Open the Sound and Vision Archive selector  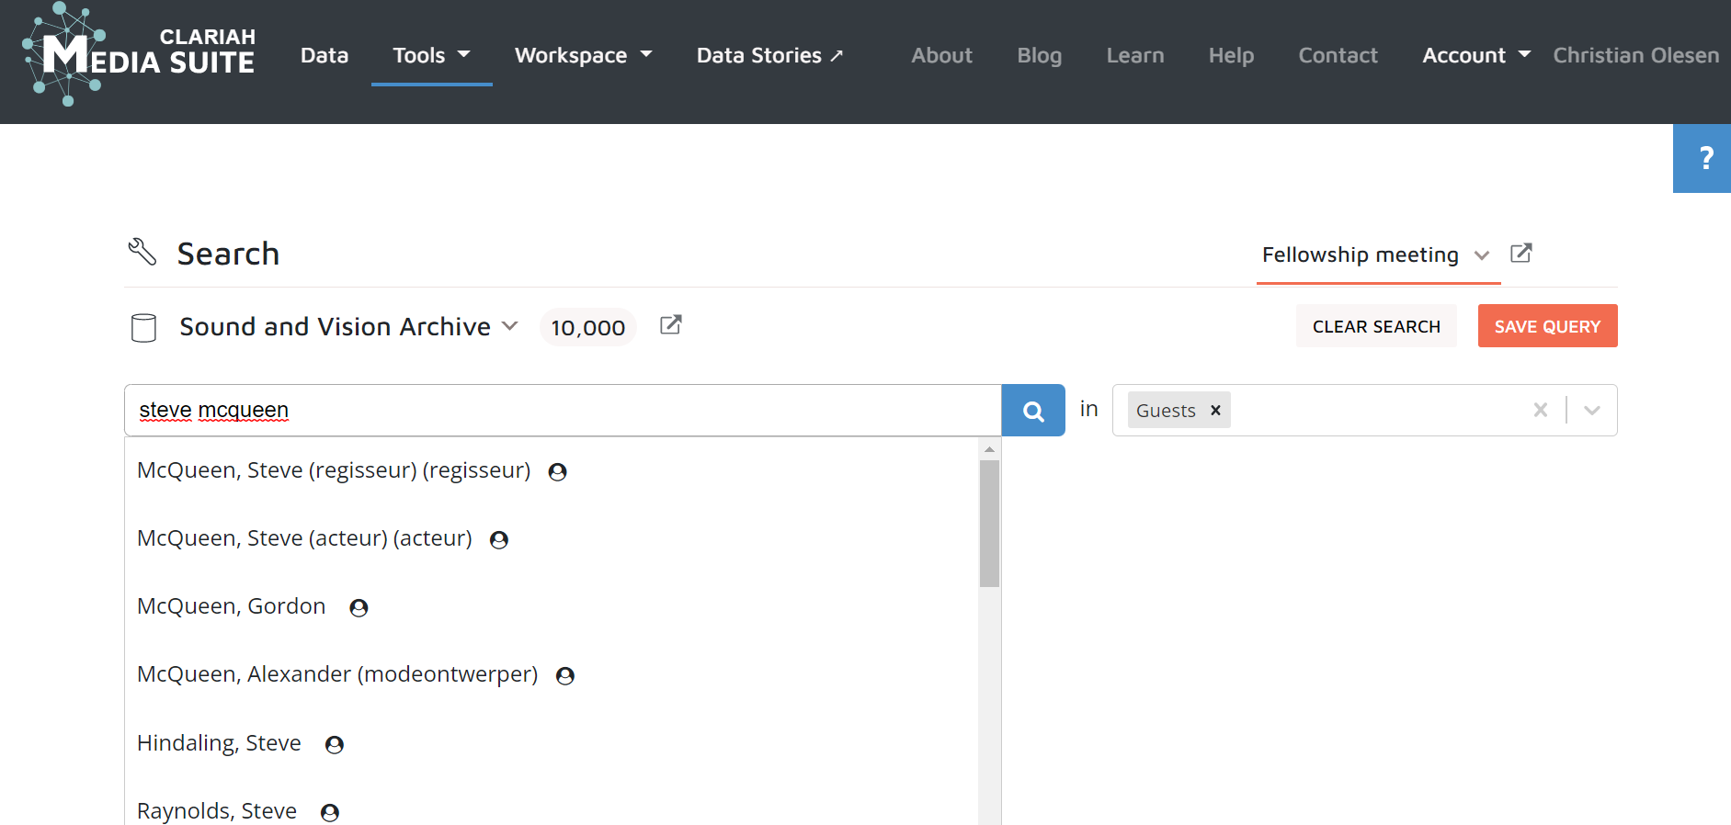point(349,327)
